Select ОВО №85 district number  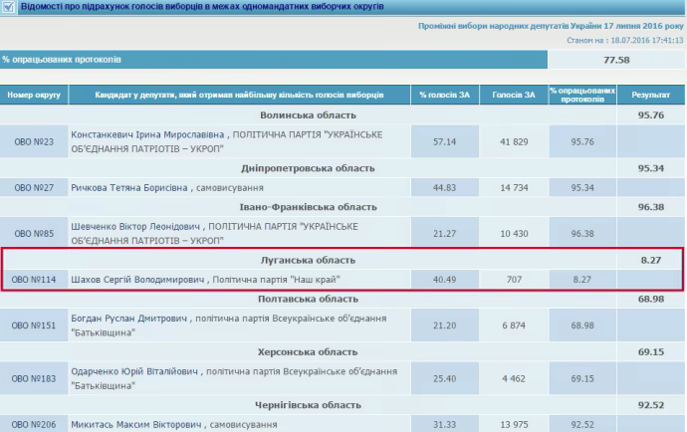pos(34,233)
